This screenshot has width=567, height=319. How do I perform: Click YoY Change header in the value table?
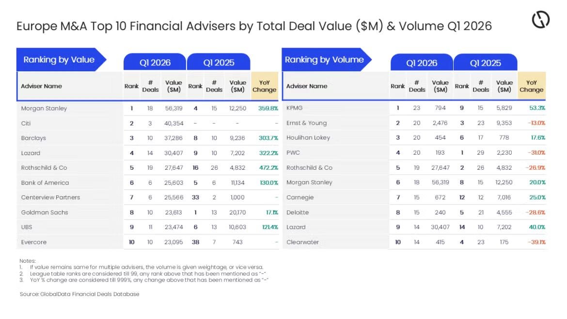coord(264,86)
